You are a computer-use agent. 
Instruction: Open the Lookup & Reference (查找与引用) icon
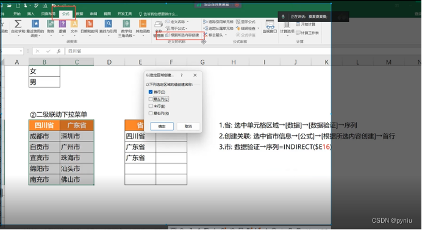point(108,24)
